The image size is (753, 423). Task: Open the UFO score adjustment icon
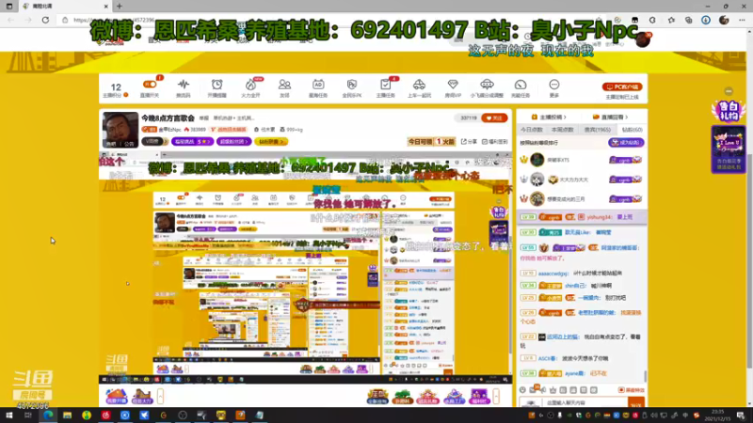pyautogui.click(x=487, y=85)
